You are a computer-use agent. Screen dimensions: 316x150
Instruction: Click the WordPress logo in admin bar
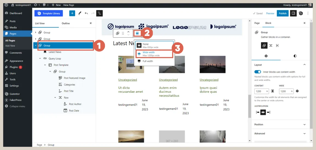[x=7, y=5]
